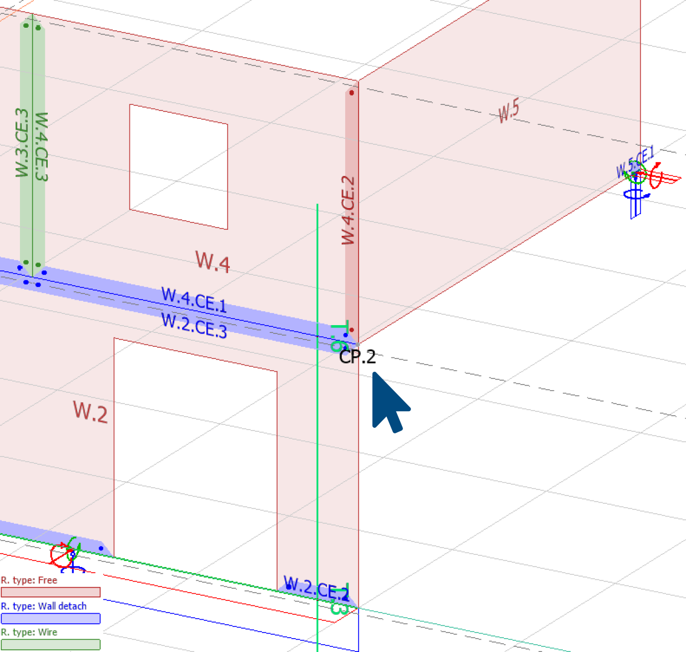
Task: Select the W.5.CE1 label near the support
Action: click(x=635, y=162)
